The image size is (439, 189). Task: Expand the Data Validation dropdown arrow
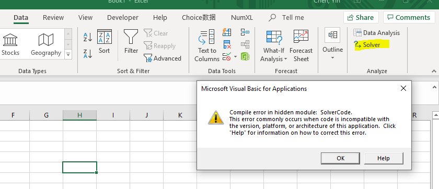pos(235,57)
